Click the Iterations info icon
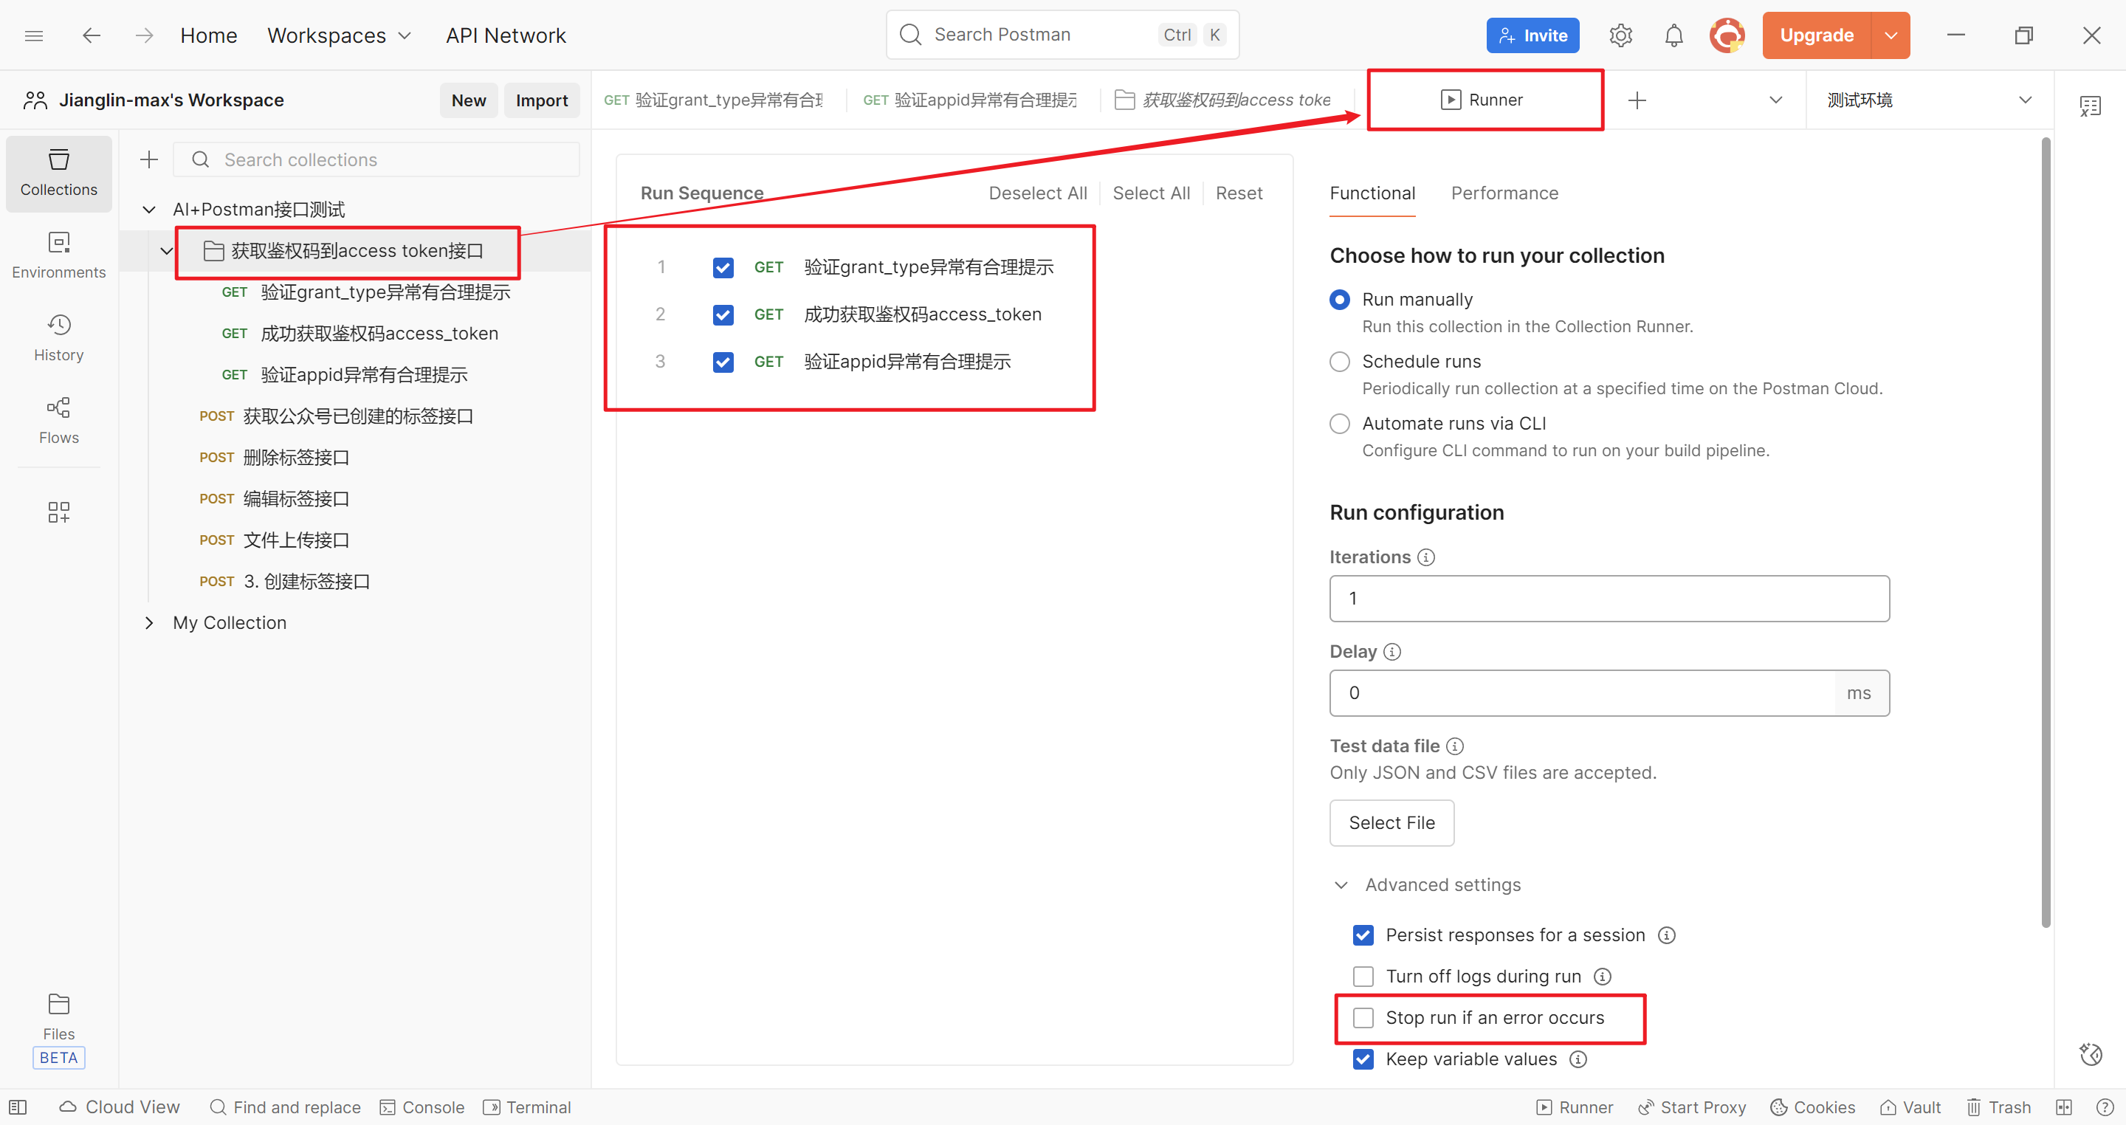2126x1125 pixels. (x=1425, y=557)
